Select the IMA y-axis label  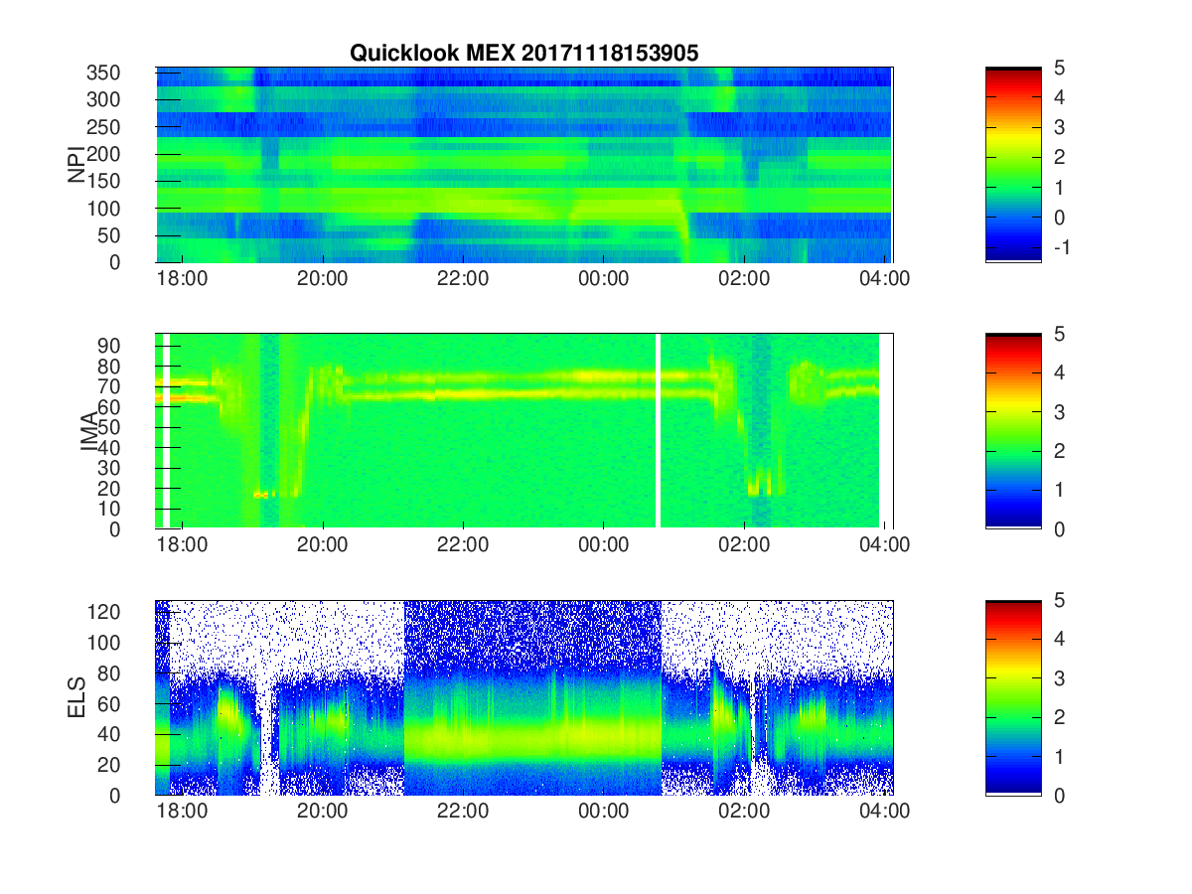pos(90,431)
